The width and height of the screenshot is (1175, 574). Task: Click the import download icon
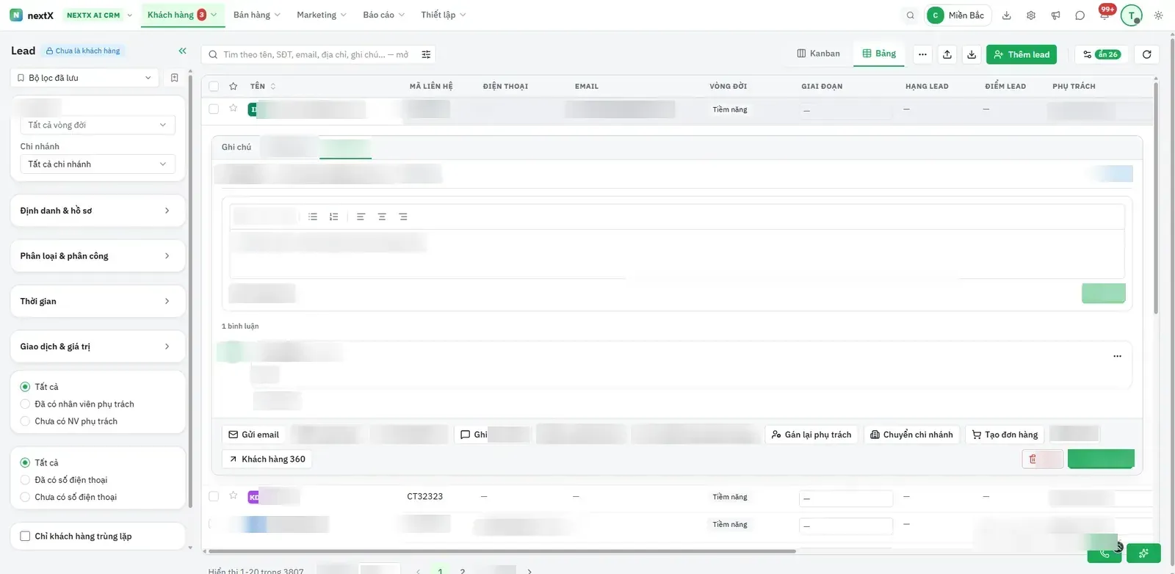point(972,54)
